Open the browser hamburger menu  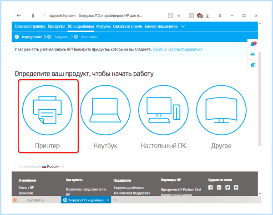pos(220,15)
